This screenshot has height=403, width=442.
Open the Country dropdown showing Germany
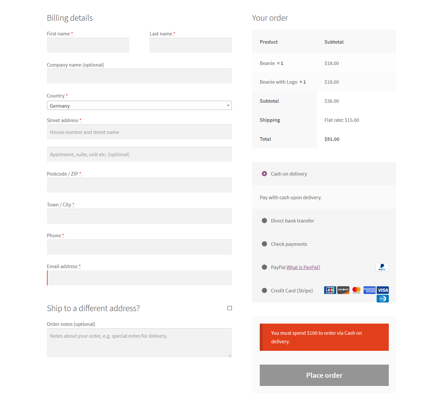coord(139,106)
